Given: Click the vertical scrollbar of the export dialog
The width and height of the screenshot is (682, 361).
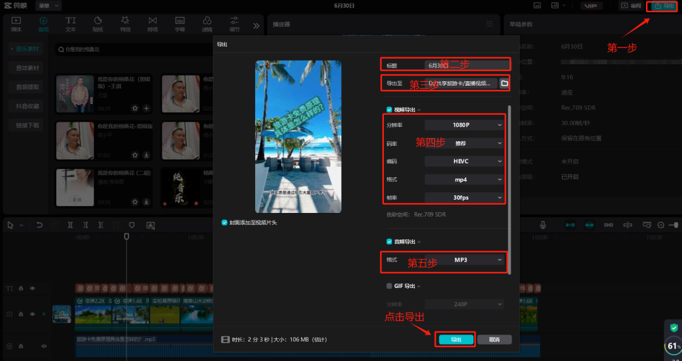Looking at the screenshot, I should point(510,190).
